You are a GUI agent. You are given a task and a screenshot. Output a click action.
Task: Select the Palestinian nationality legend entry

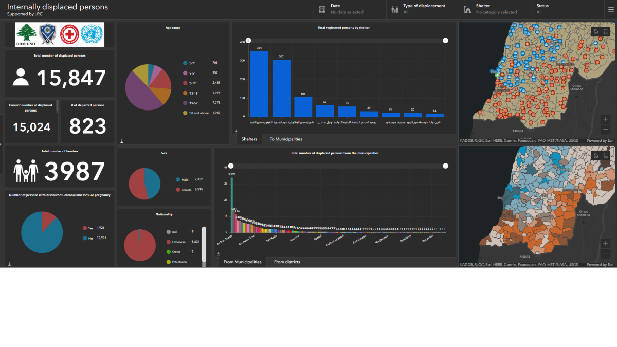[x=180, y=262]
